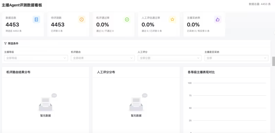Click the 机评通过率 card label

pos(103,18)
